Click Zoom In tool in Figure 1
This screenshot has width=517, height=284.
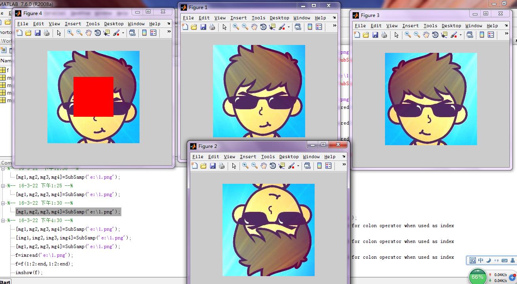click(236, 27)
